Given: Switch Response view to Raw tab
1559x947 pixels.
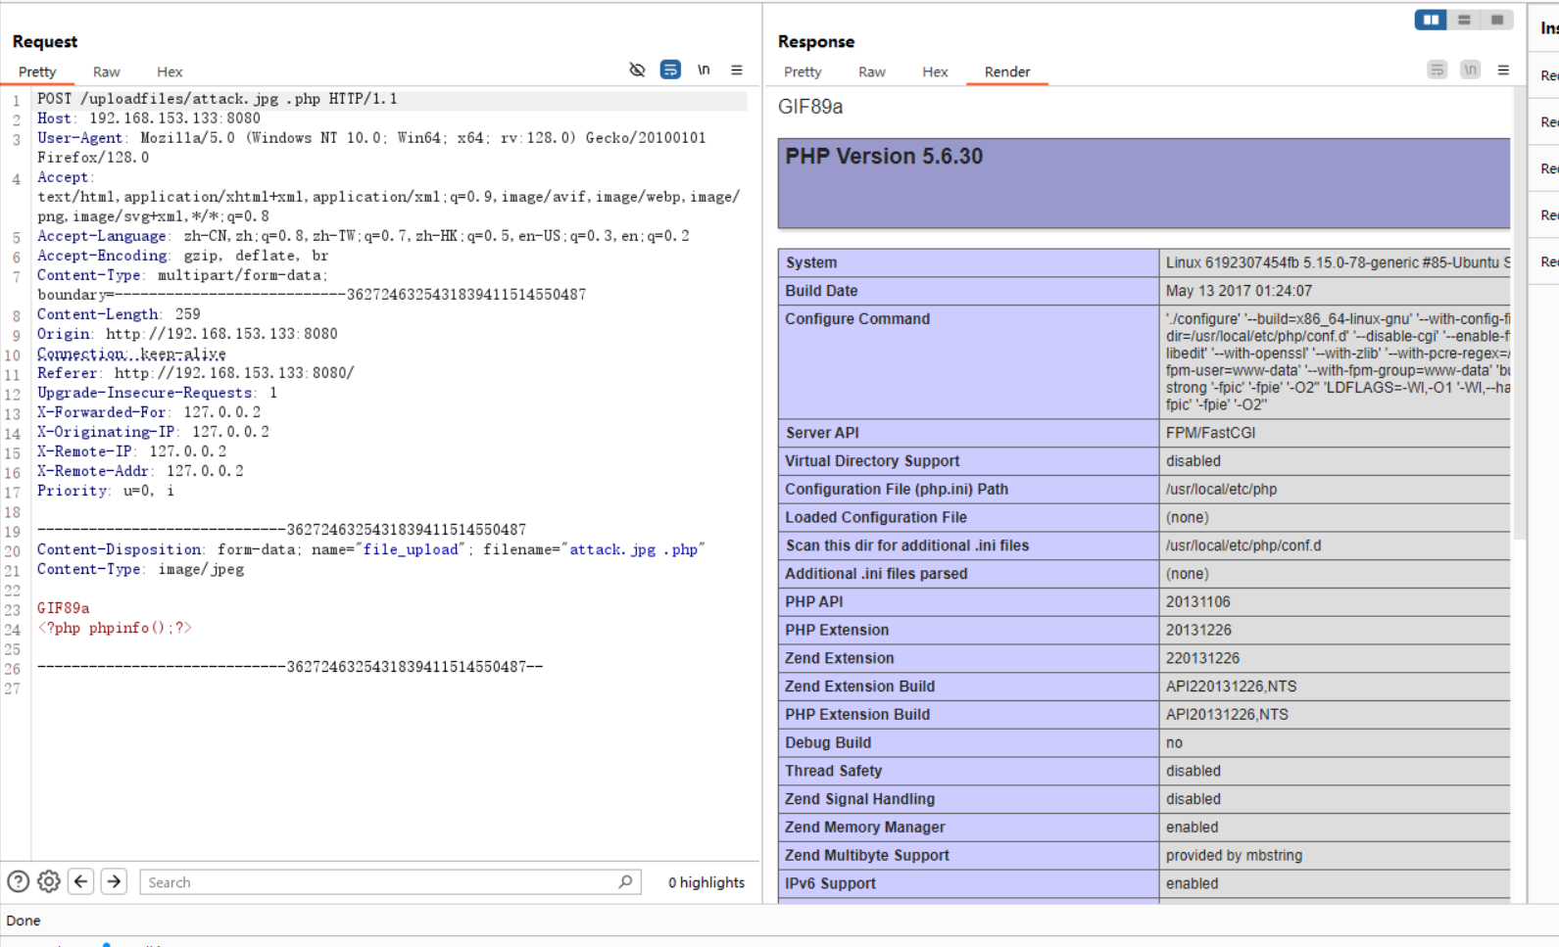Looking at the screenshot, I should click(x=872, y=71).
